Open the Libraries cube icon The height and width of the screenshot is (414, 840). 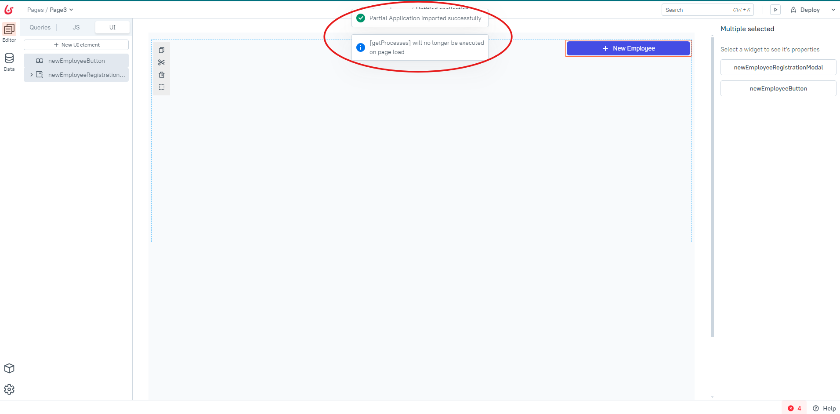pyautogui.click(x=9, y=368)
